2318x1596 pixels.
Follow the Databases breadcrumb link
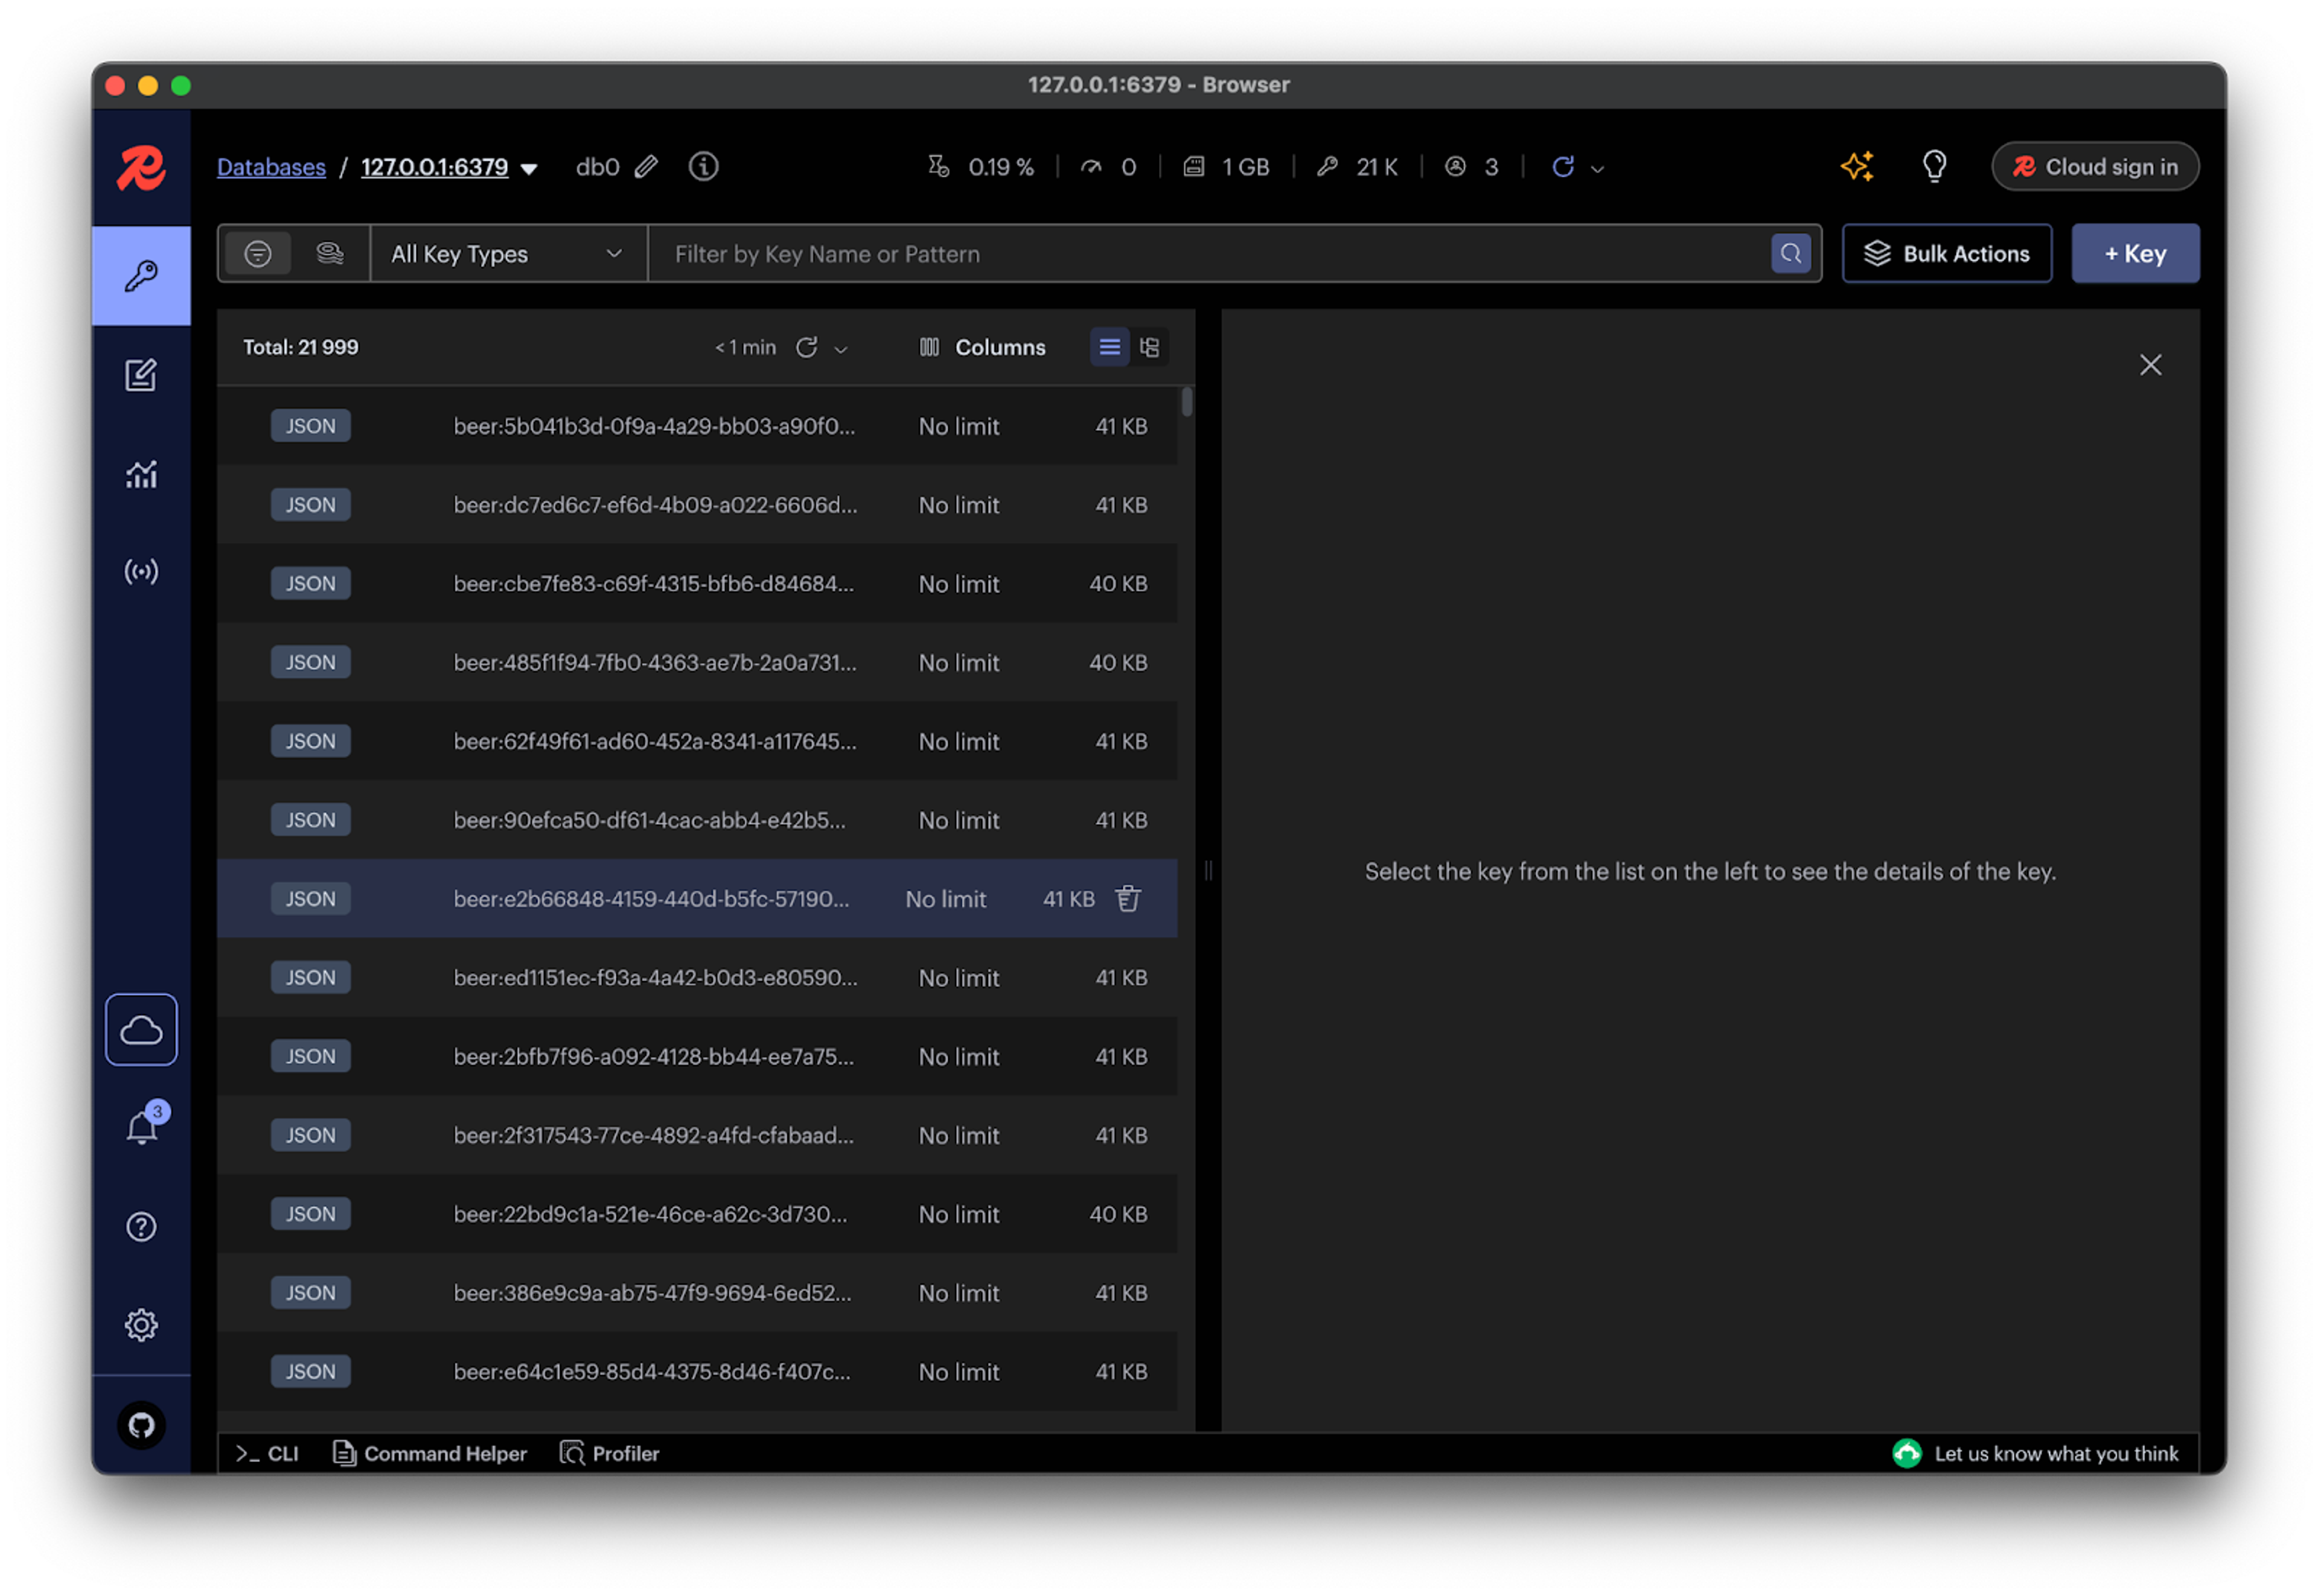point(271,167)
